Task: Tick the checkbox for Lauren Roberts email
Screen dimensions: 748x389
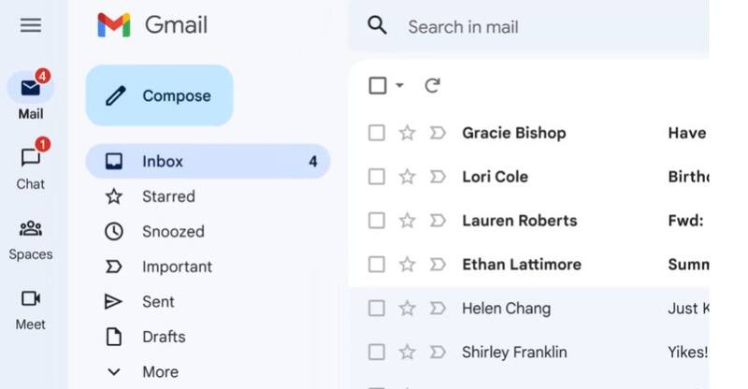Action: [377, 221]
